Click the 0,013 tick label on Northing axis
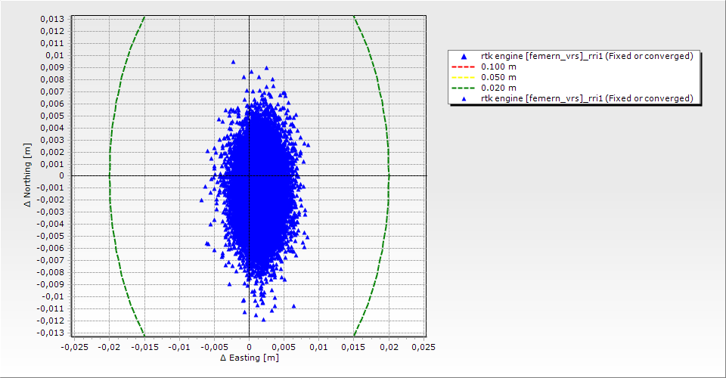The width and height of the screenshot is (726, 378). (53, 19)
